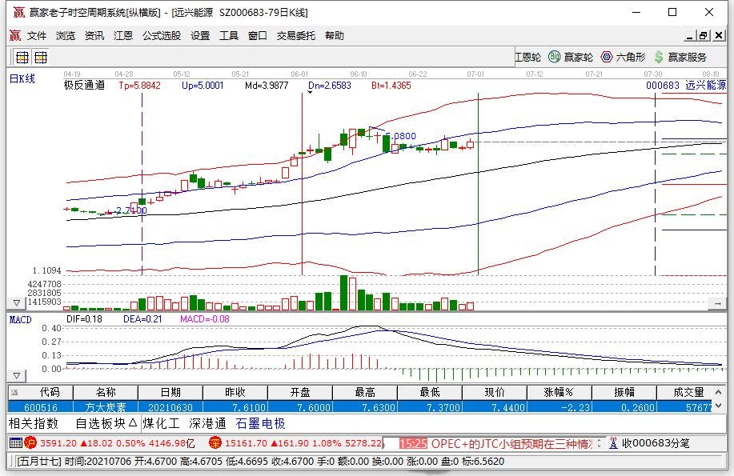Screen dimensions: 734x476
Task: Open the 江恩 menu
Action: (x=123, y=35)
